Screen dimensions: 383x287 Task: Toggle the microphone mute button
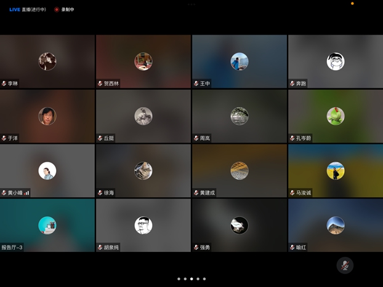[345, 265]
